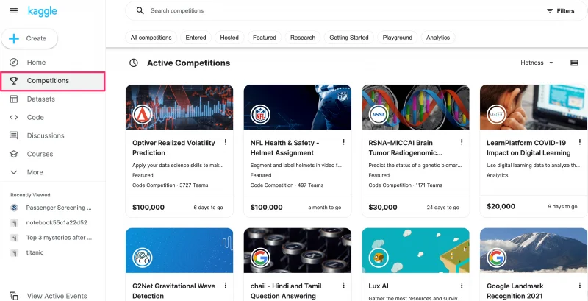The height and width of the screenshot is (301, 588).
Task: Open RSNA-MICCAI Brain Tumor Radiogenomic title
Action: (406, 148)
